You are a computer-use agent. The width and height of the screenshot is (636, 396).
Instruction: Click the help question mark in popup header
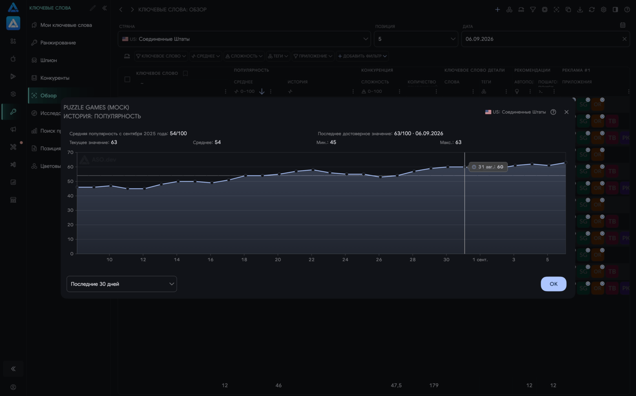click(553, 112)
